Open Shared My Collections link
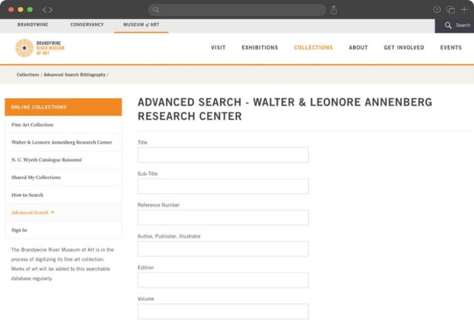 [36, 177]
